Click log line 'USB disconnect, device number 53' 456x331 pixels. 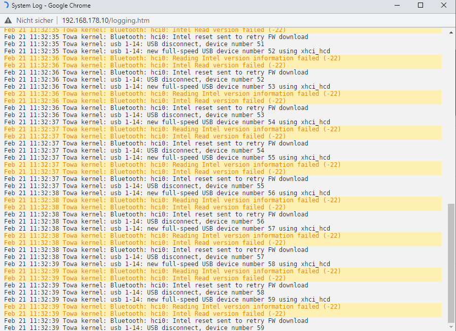pos(134,115)
